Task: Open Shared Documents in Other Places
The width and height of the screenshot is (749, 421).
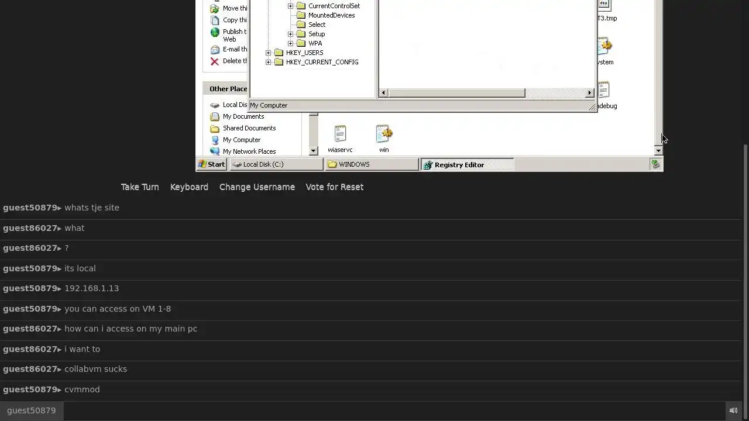Action: (x=249, y=128)
